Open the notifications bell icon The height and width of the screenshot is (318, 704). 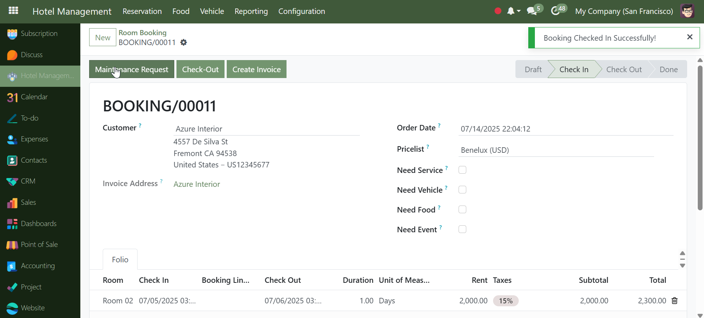click(511, 11)
